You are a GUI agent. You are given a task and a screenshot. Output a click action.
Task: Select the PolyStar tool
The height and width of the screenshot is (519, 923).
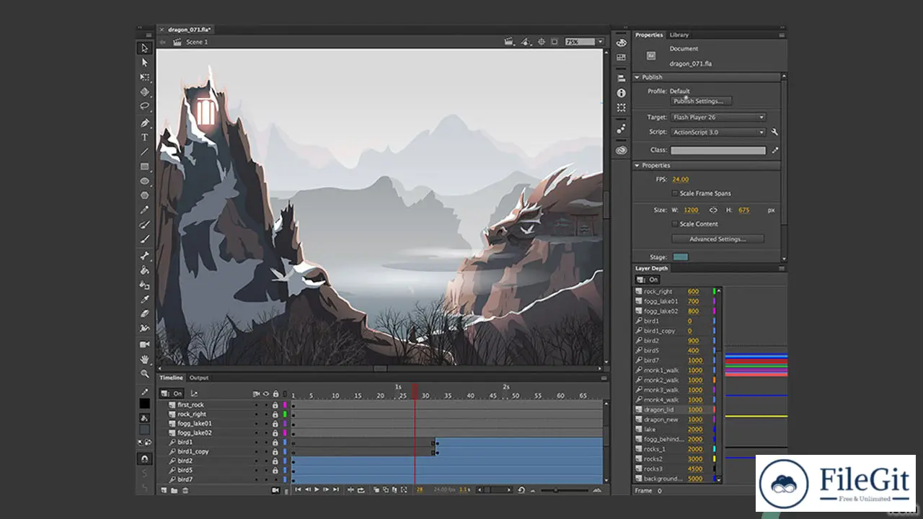pyautogui.click(x=144, y=195)
